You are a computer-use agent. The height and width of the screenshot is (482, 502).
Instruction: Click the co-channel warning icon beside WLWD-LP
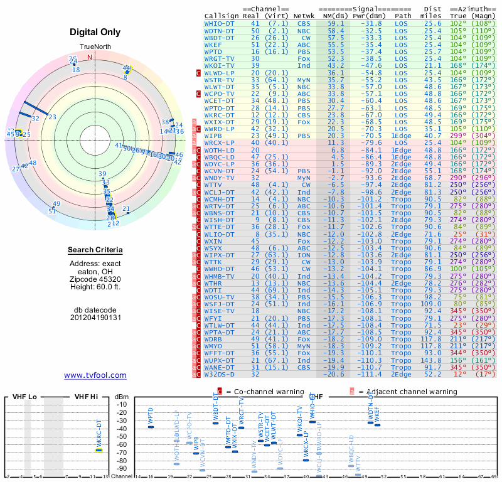click(198, 73)
